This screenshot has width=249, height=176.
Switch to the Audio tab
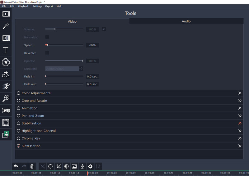[186, 21]
